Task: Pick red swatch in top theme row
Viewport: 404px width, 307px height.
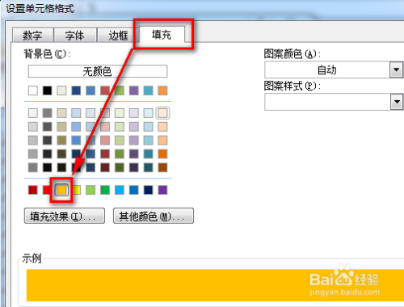Action: pos(105,90)
